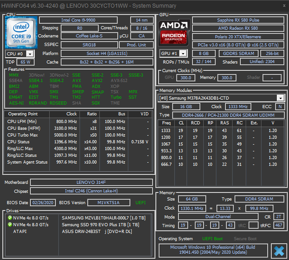Viewport: 289px width, 260px height.
Task: Click the Ratio column header
Action: (x=90, y=114)
